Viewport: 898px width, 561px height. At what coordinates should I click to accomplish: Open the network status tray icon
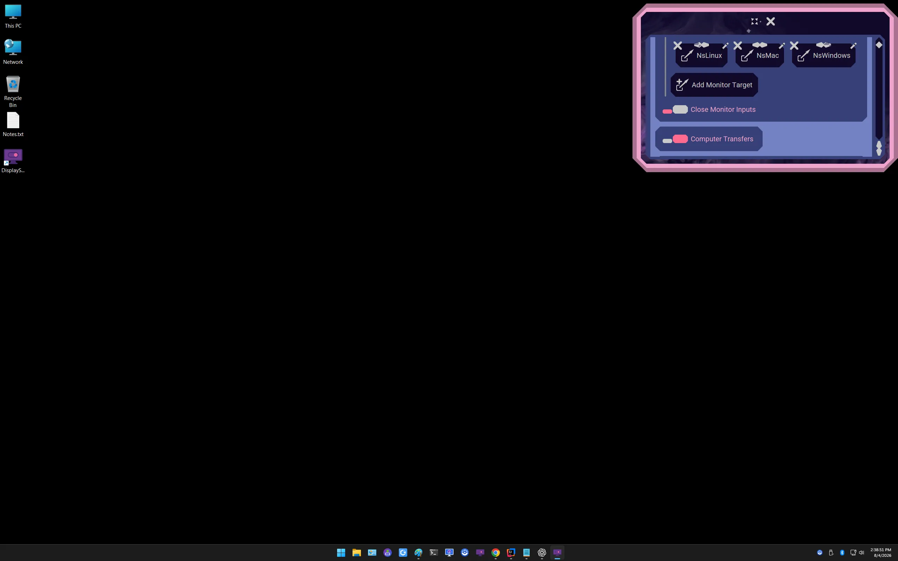(x=853, y=553)
